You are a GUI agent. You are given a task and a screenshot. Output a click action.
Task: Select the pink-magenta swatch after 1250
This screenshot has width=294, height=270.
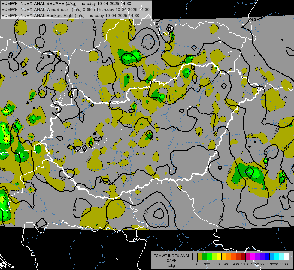[248, 257]
